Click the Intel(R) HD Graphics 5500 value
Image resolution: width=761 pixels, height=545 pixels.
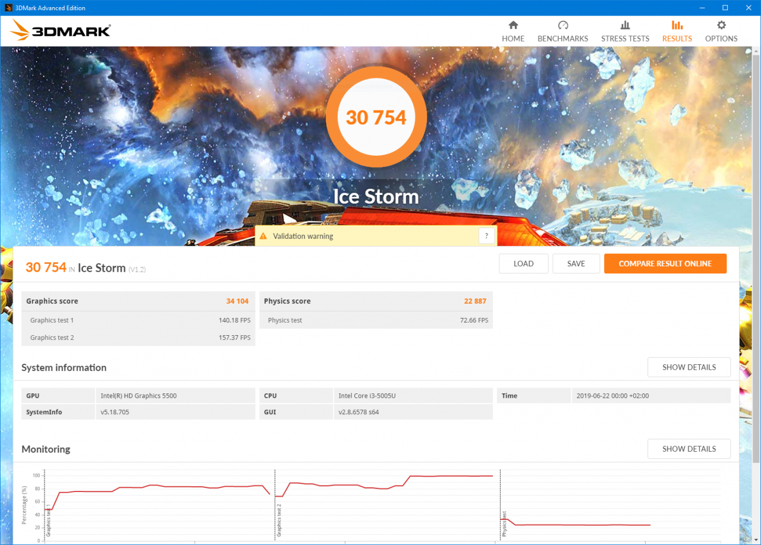pyautogui.click(x=139, y=396)
